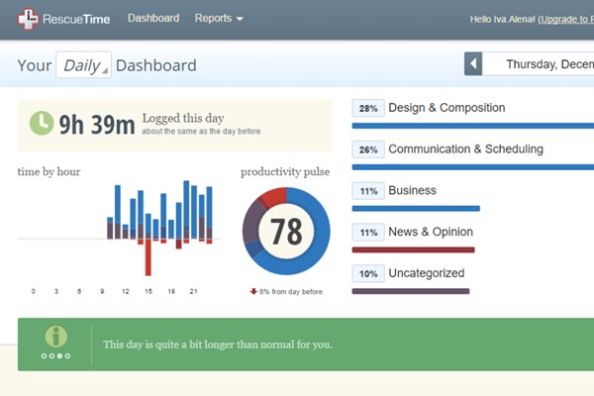Select the Business category
The image size is (594, 396).
pos(412,191)
